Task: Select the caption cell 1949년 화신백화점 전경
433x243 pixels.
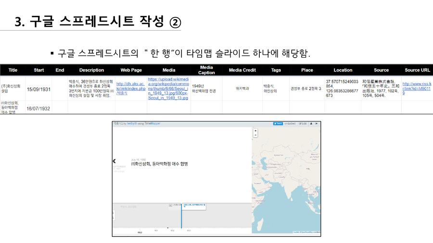Action: 206,88
